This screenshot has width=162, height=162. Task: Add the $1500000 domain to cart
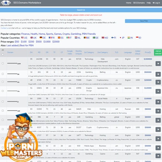pos(158,63)
